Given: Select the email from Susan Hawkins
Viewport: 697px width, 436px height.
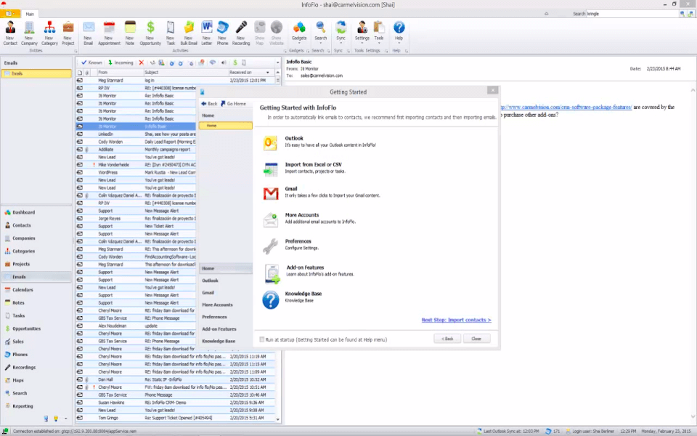Looking at the screenshot, I should coord(176,403).
